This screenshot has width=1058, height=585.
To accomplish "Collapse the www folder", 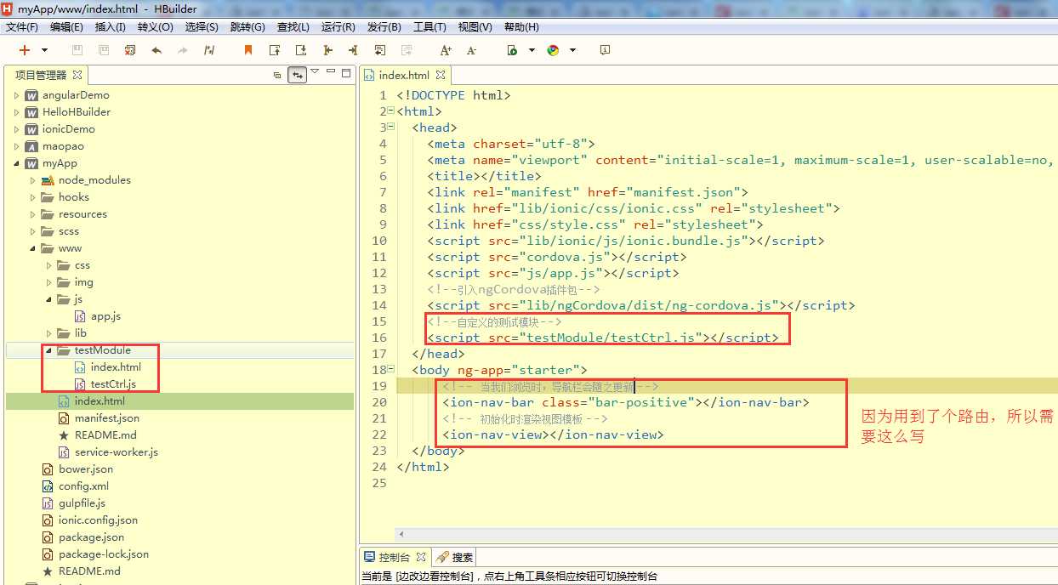I will 32,248.
